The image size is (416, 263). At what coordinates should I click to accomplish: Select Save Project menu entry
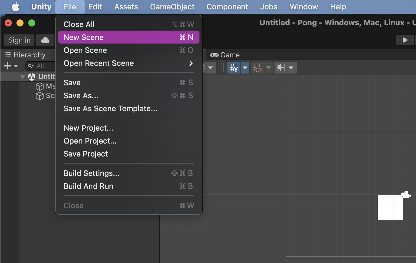(129, 154)
